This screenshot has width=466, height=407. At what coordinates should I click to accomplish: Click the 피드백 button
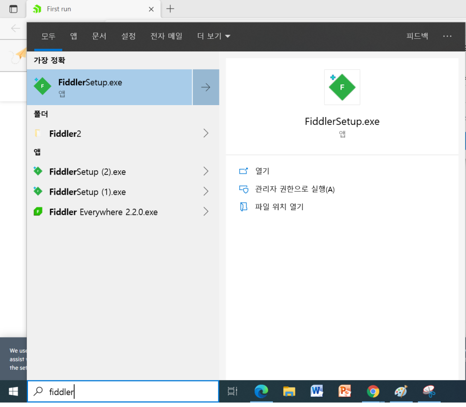pyautogui.click(x=417, y=36)
